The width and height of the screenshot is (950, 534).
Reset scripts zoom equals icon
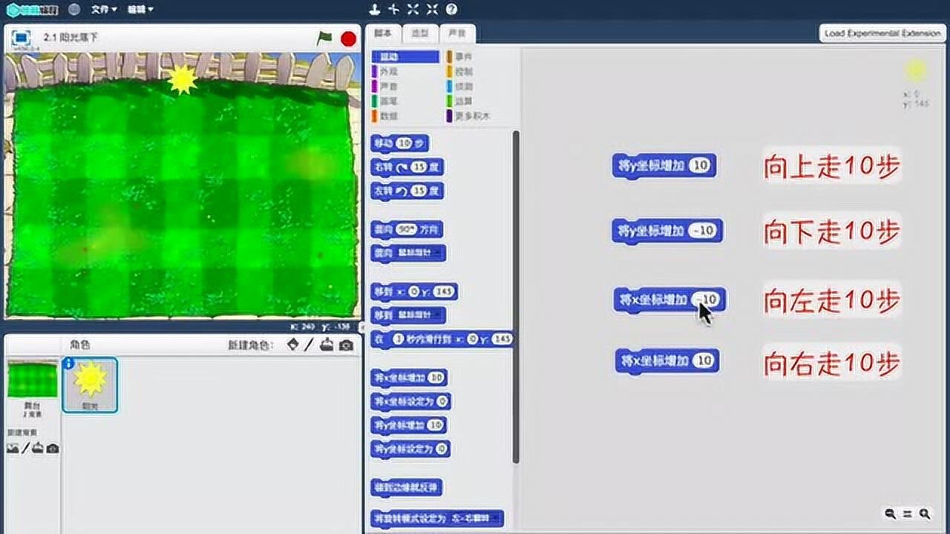point(908,513)
